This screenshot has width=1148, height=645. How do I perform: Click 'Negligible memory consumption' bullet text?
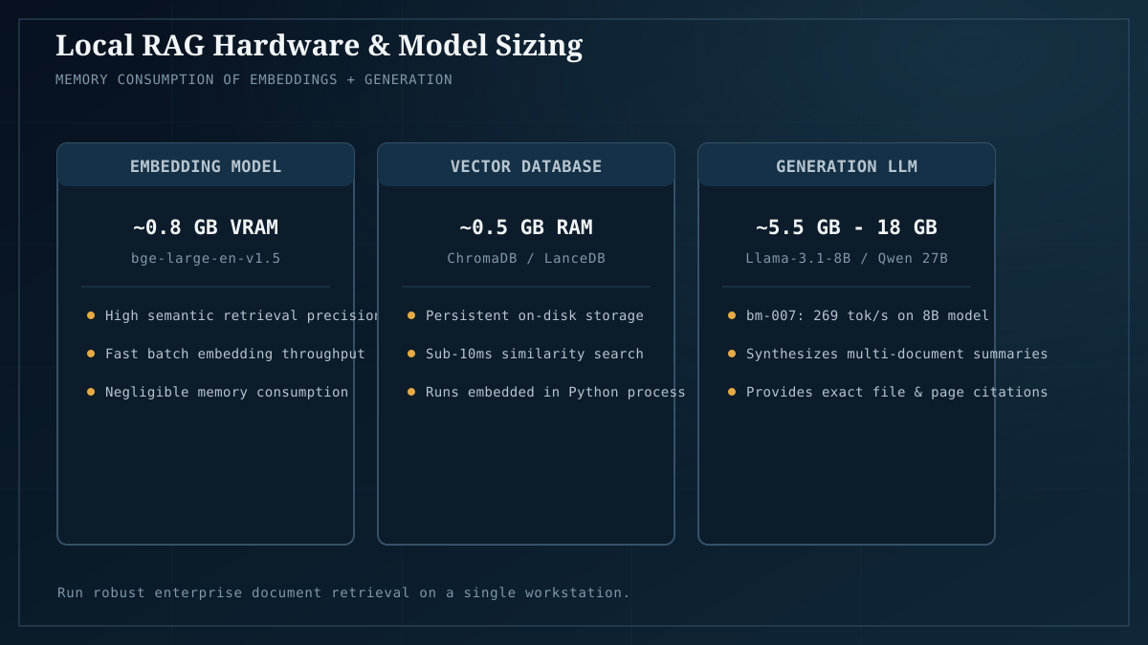227,392
